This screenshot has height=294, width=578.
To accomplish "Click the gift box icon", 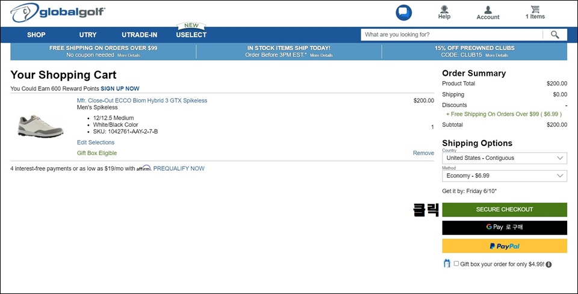I will point(447,263).
